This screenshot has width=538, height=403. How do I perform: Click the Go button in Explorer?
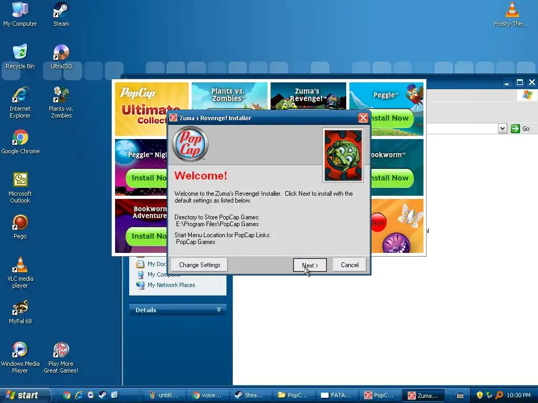pos(520,129)
